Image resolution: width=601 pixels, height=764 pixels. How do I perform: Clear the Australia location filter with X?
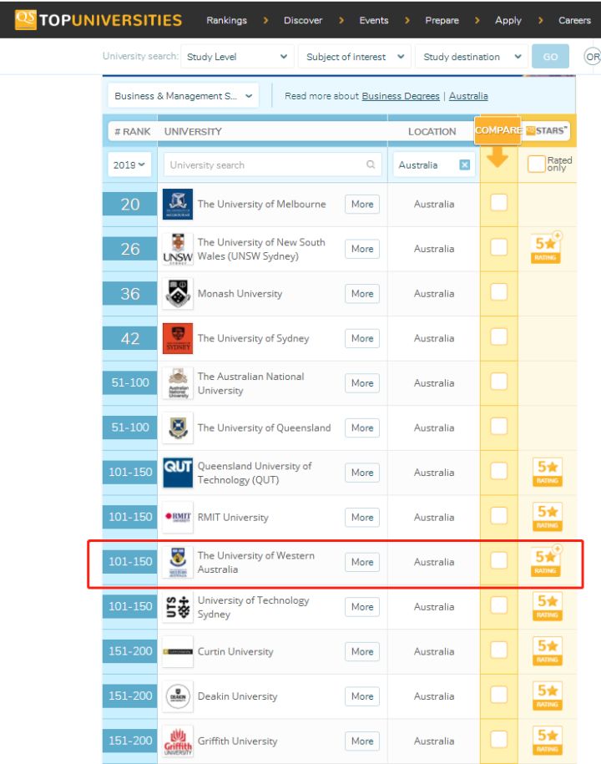coord(465,164)
